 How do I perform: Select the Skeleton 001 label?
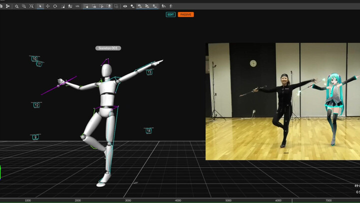pos(108,48)
